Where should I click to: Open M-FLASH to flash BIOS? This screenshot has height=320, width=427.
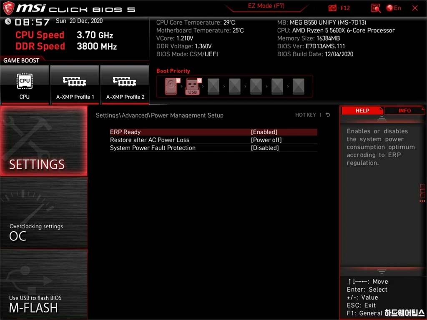tap(44, 284)
